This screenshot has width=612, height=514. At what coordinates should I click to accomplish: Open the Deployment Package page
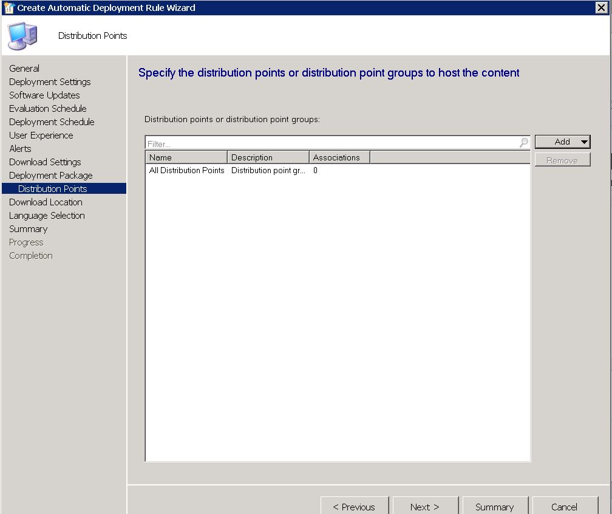click(x=51, y=176)
